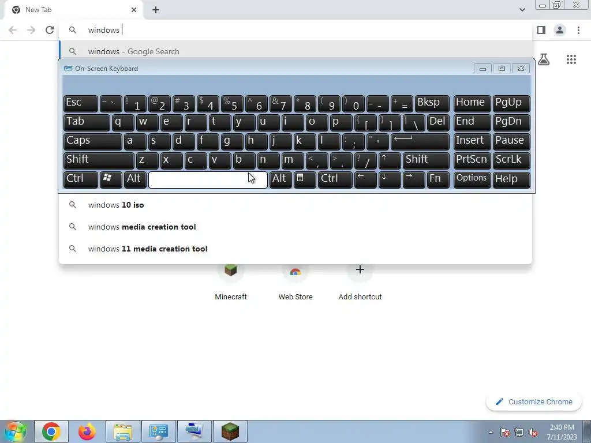
Task: Tap the right arrow key on keyboard
Action: click(414, 180)
